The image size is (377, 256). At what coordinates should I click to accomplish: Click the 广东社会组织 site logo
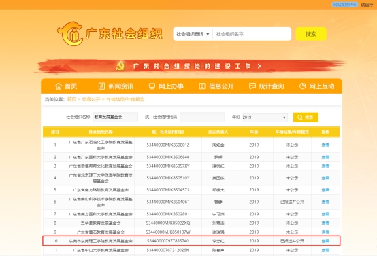click(110, 33)
